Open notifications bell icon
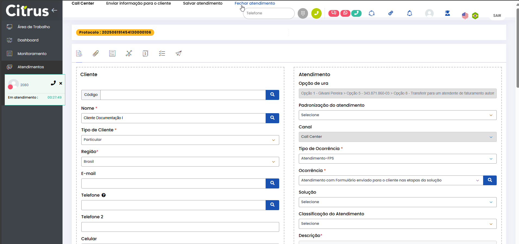 click(x=409, y=13)
